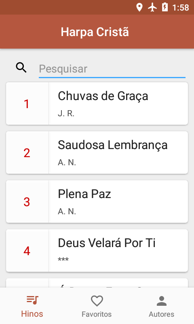Screen dimensions: 194x324
Task: Tap the red hymn number 4
Action: click(27, 251)
